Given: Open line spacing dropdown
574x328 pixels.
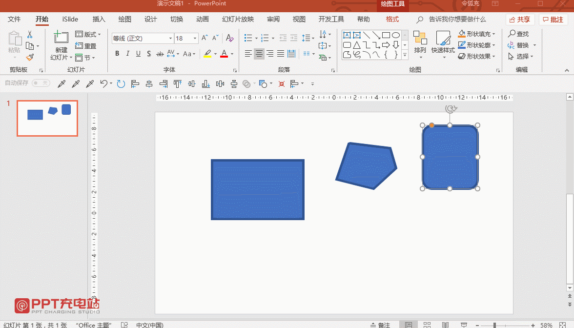Looking at the screenshot, I should 308,38.
